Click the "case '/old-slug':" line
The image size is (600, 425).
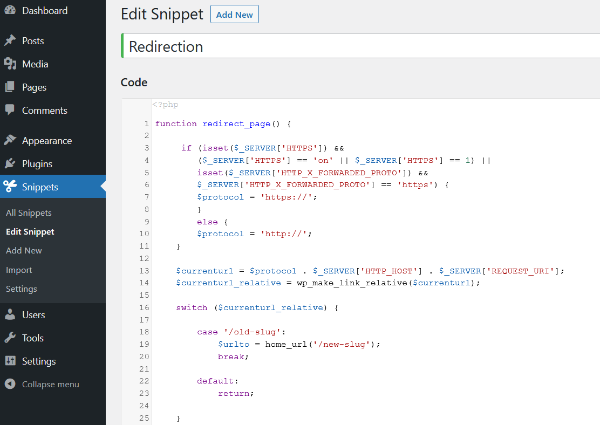pos(241,332)
